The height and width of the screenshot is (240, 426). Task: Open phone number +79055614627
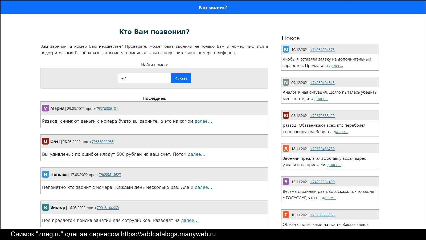110,175
